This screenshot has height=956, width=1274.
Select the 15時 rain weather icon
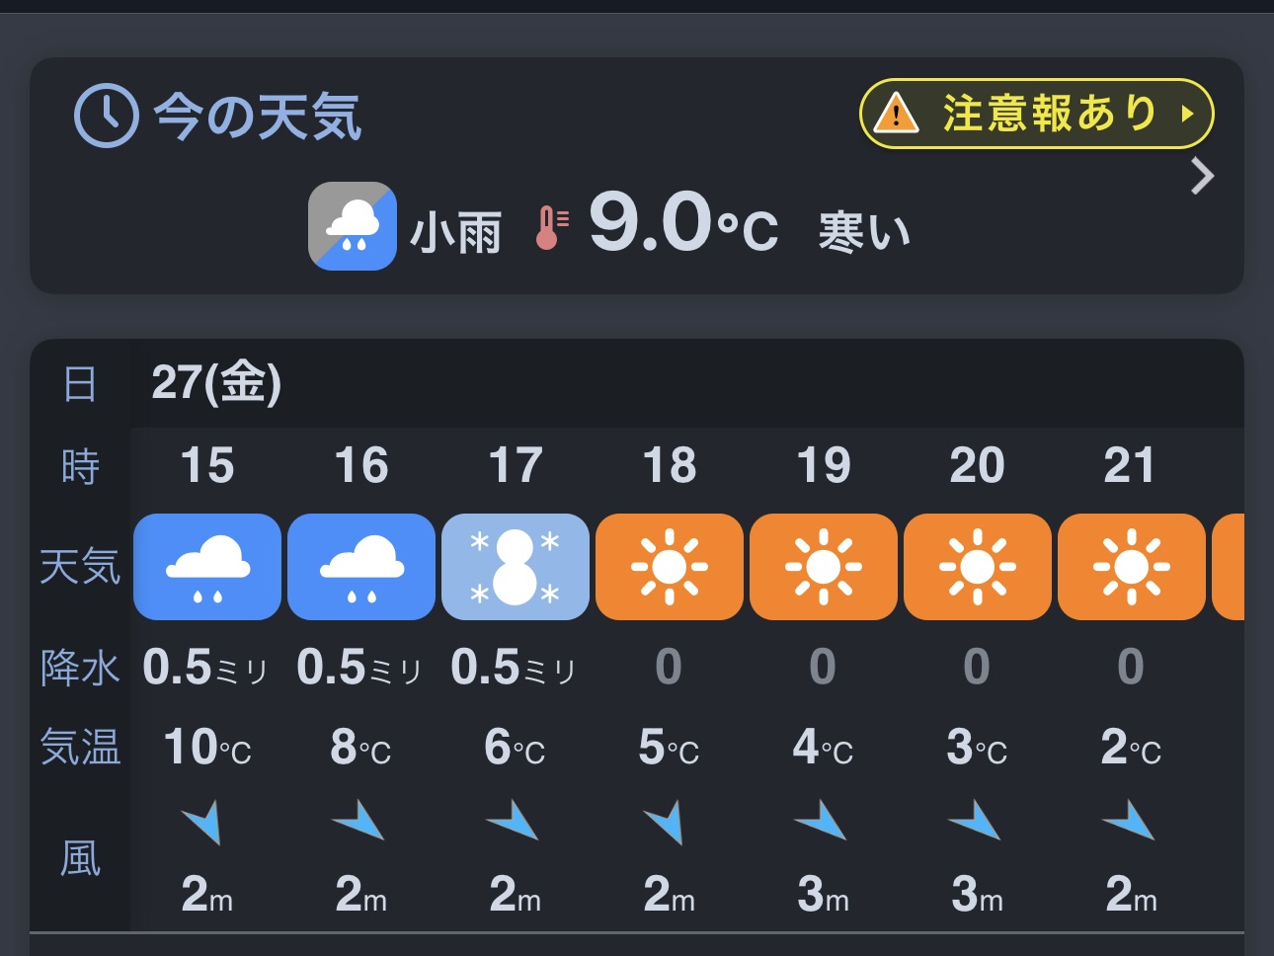point(207,567)
